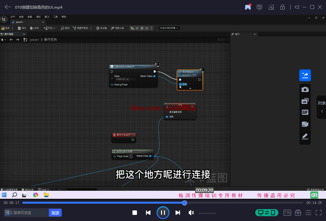Click the search icon in the bottom-left bar

(x=14, y=195)
